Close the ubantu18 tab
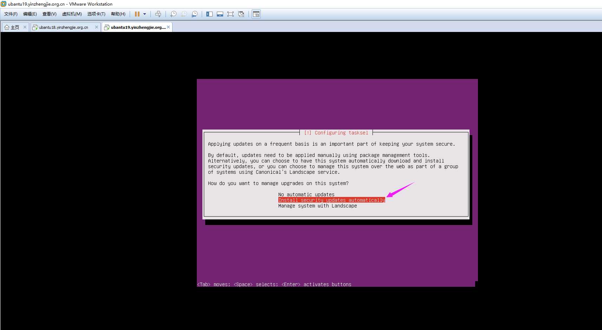 [97, 27]
